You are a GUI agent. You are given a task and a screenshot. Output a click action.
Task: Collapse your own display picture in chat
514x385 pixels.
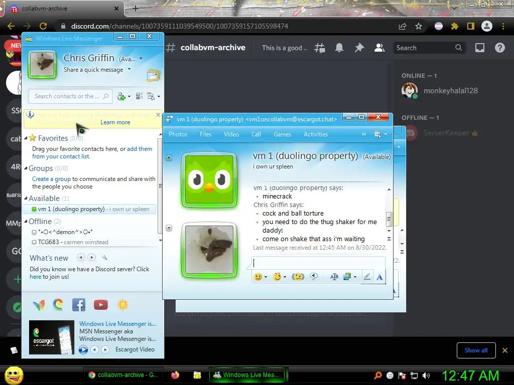coord(169,228)
